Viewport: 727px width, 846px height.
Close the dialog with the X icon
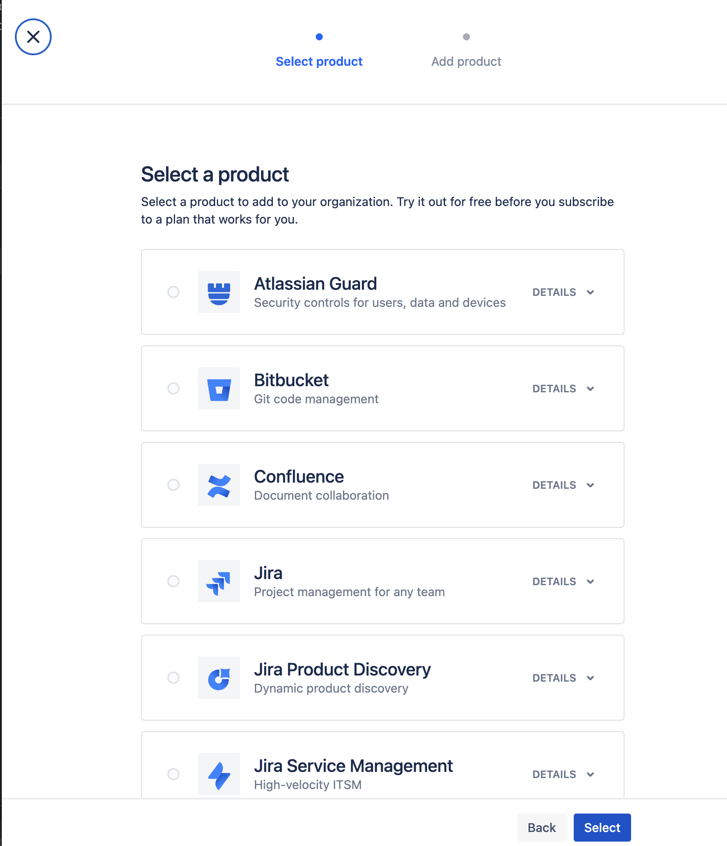tap(33, 37)
